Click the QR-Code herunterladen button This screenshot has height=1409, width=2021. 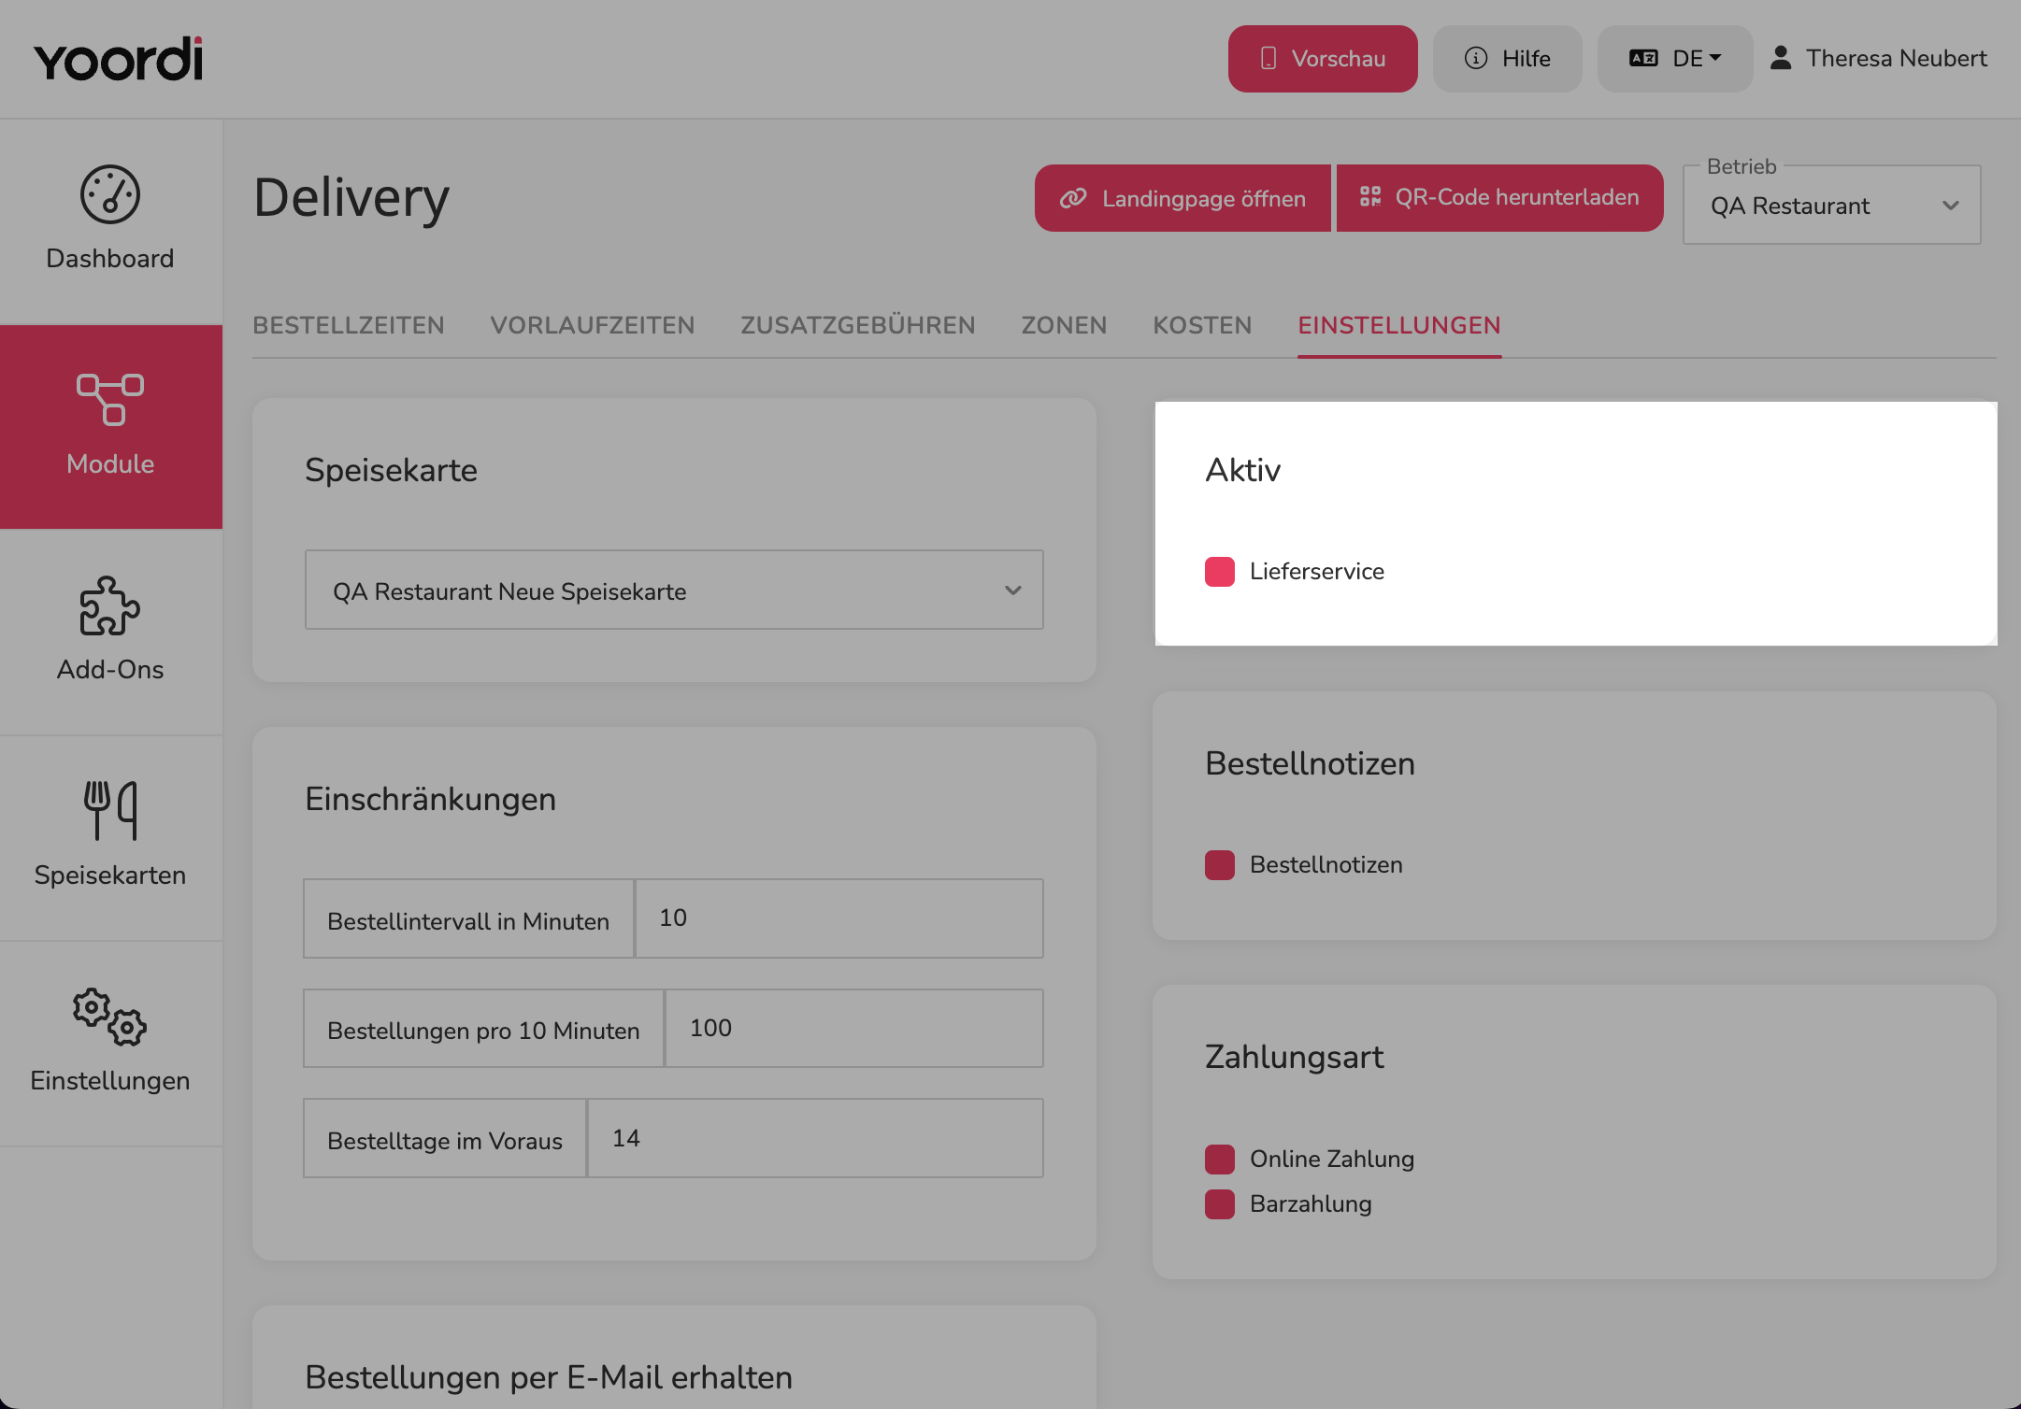(1500, 198)
